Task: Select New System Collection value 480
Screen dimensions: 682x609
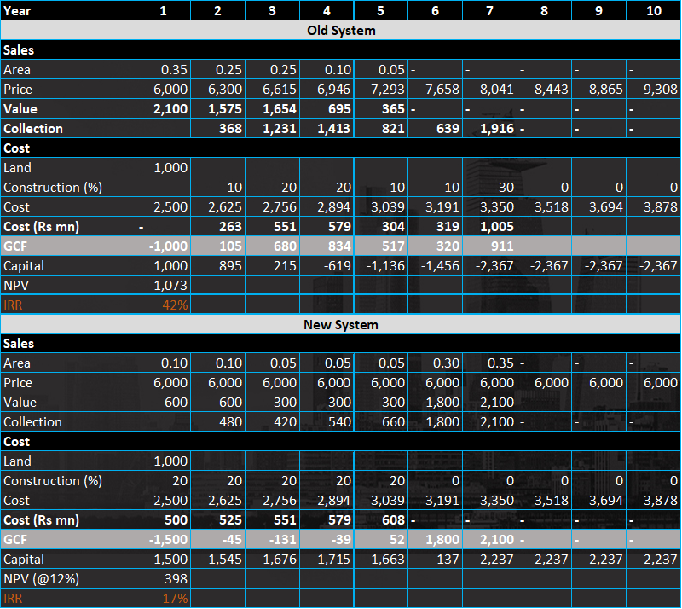Action: pos(228,422)
